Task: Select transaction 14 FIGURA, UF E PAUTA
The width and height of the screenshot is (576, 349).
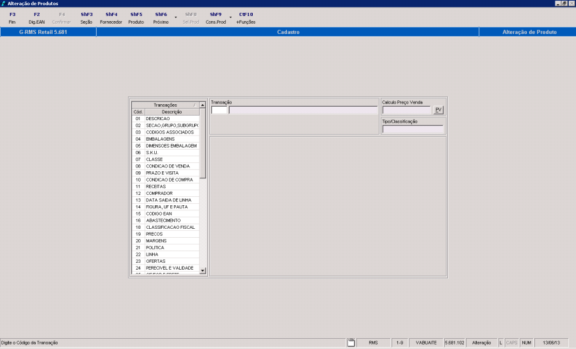Action: [x=165, y=207]
